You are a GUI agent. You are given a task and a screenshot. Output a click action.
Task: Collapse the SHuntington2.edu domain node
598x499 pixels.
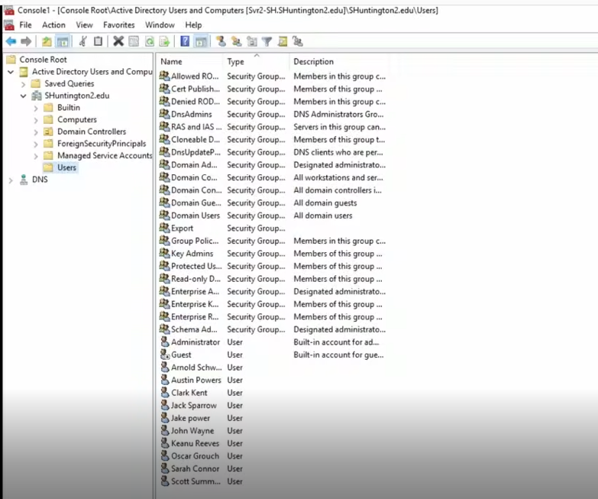[x=23, y=96]
